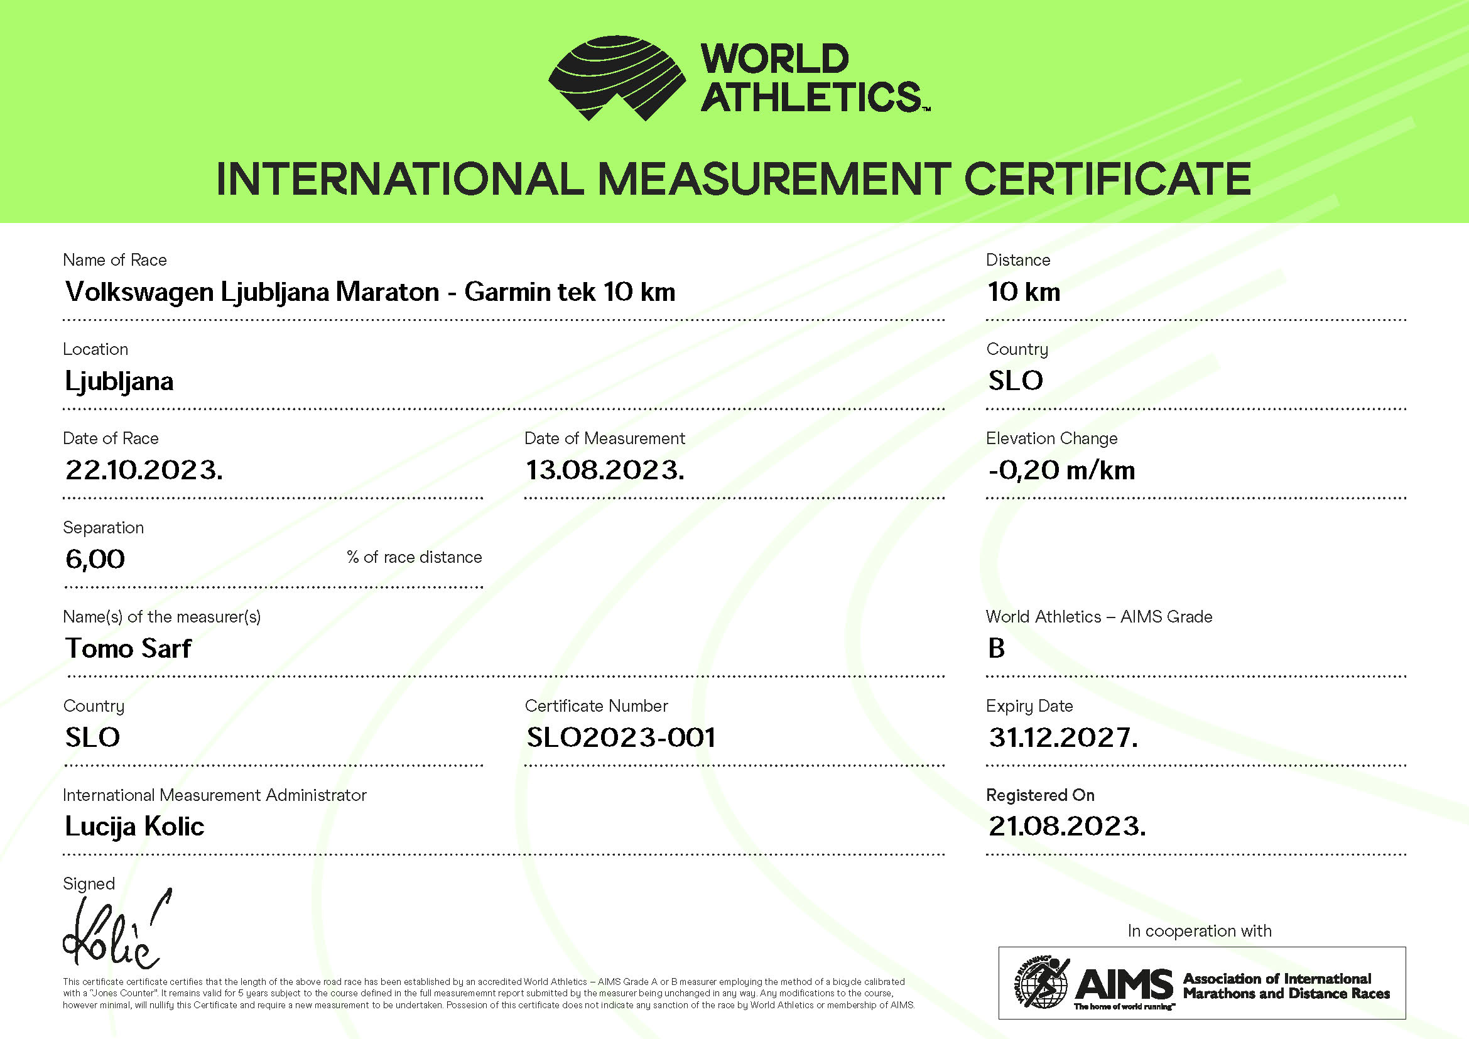
Task: Click administrator name Lucija Kolic
Action: pos(134,827)
